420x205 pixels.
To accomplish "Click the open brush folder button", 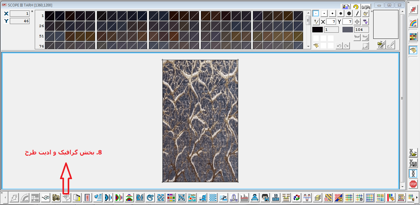I will [x=381, y=45].
